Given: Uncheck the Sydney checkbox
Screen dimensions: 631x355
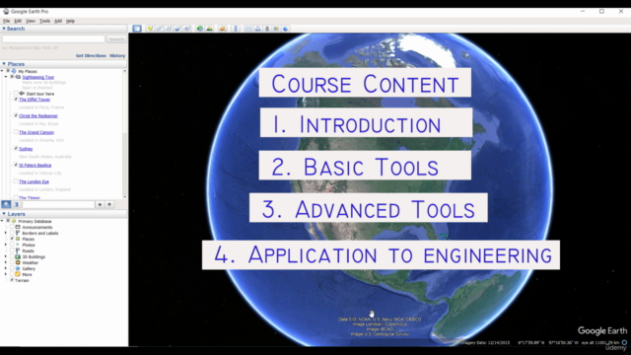Looking at the screenshot, I should coord(16,149).
